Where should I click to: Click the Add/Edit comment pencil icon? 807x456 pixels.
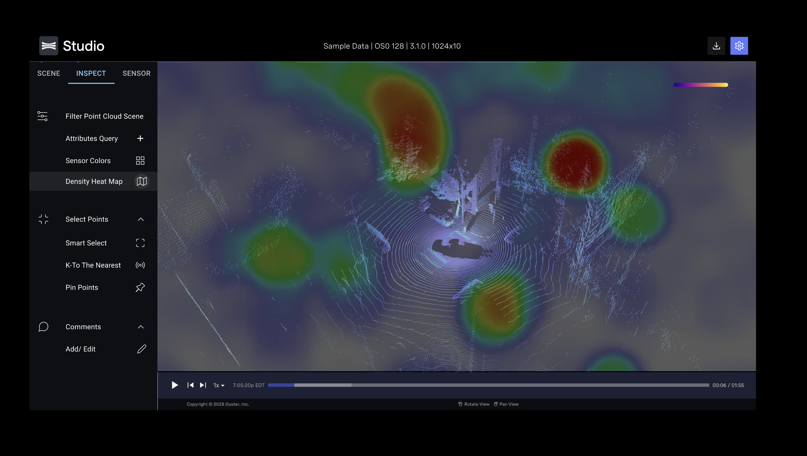pyautogui.click(x=142, y=349)
